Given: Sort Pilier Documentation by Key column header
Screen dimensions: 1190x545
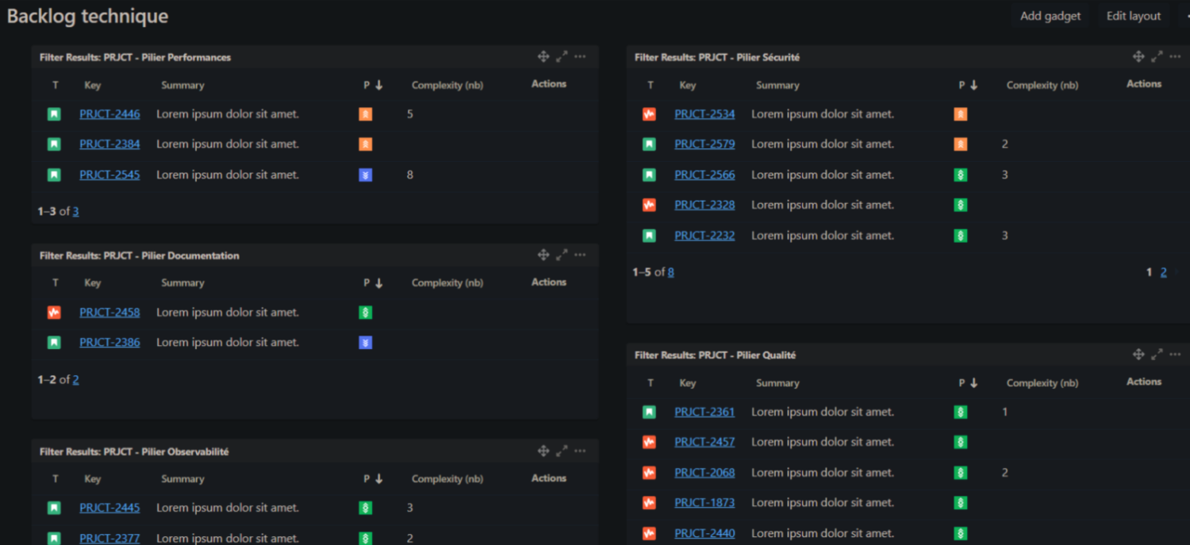Looking at the screenshot, I should (92, 283).
